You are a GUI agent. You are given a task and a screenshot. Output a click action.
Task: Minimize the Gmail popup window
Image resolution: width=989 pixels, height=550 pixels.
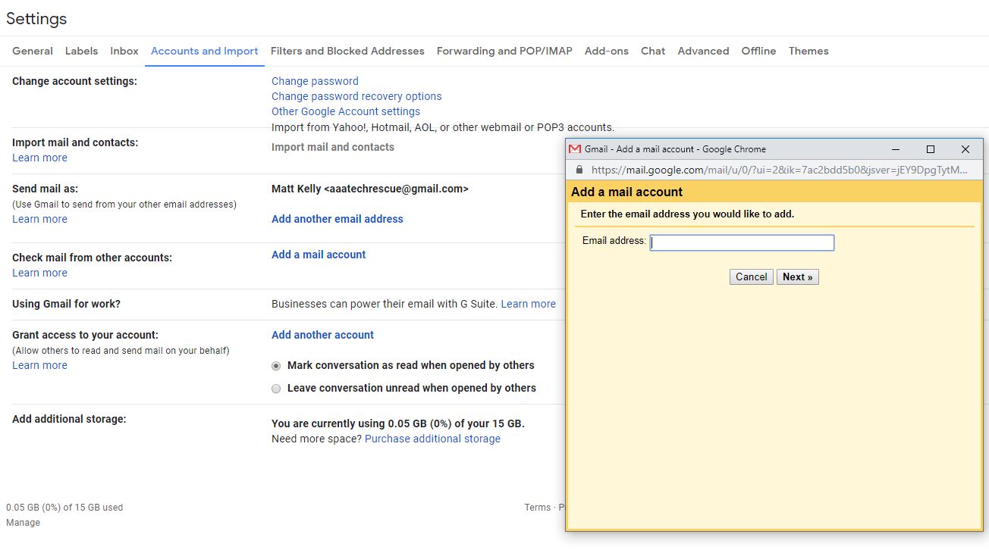pos(896,149)
